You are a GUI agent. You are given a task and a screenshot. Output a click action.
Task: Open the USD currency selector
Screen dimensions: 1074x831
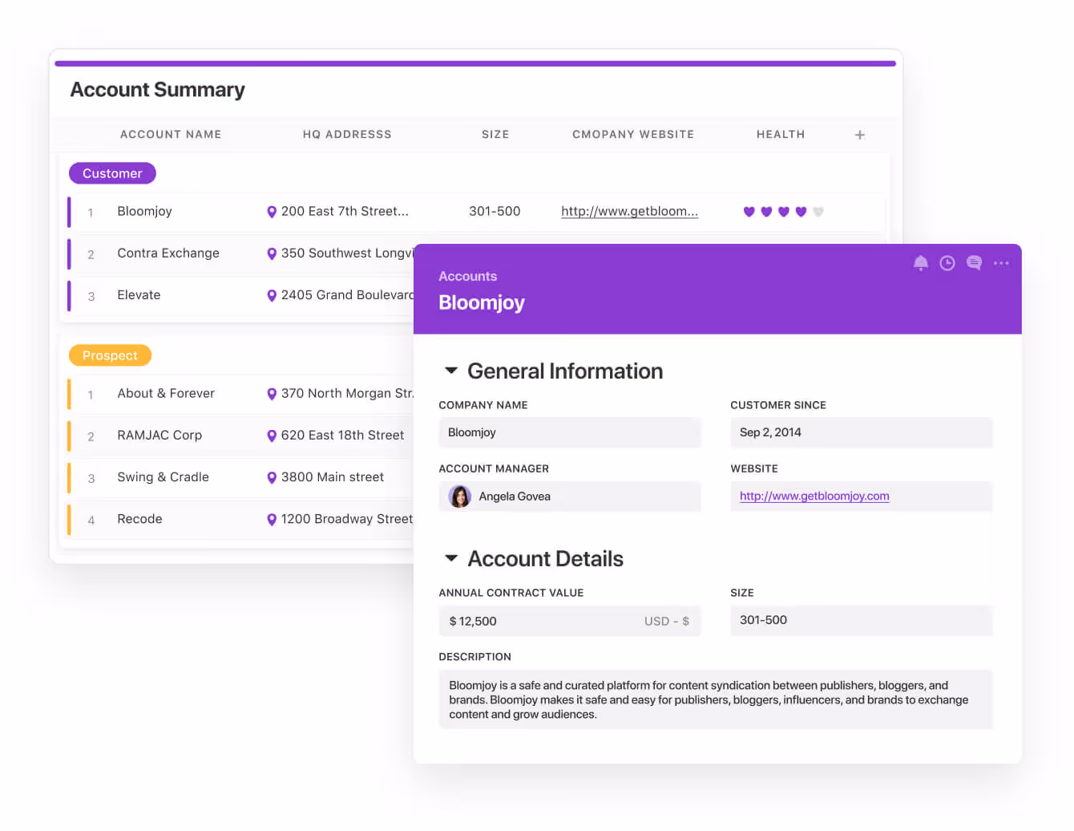point(666,622)
